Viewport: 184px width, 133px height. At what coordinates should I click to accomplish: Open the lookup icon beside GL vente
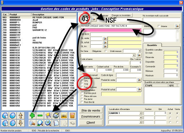105,38
